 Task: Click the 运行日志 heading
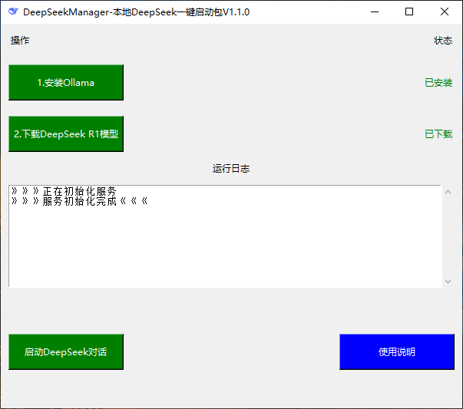pyautogui.click(x=231, y=169)
